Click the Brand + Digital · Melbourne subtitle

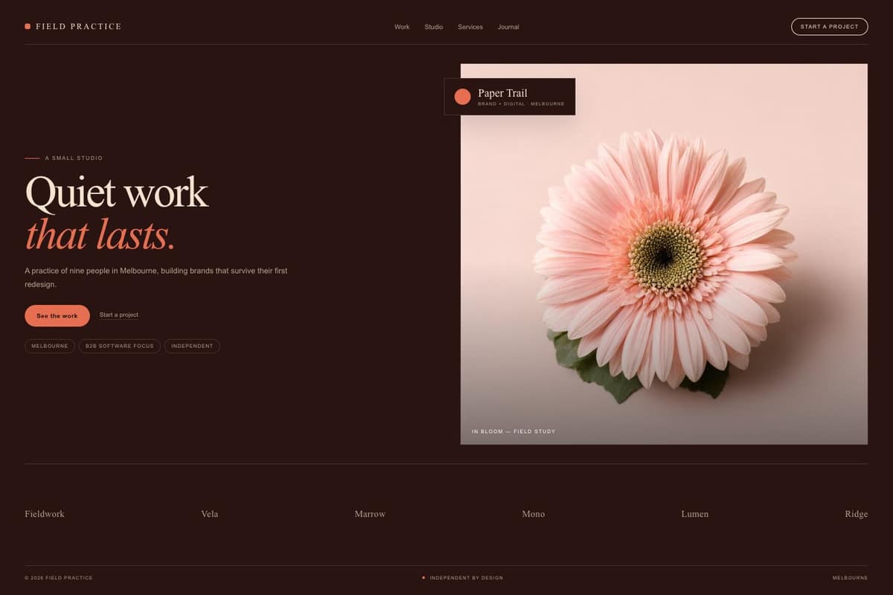coord(521,104)
